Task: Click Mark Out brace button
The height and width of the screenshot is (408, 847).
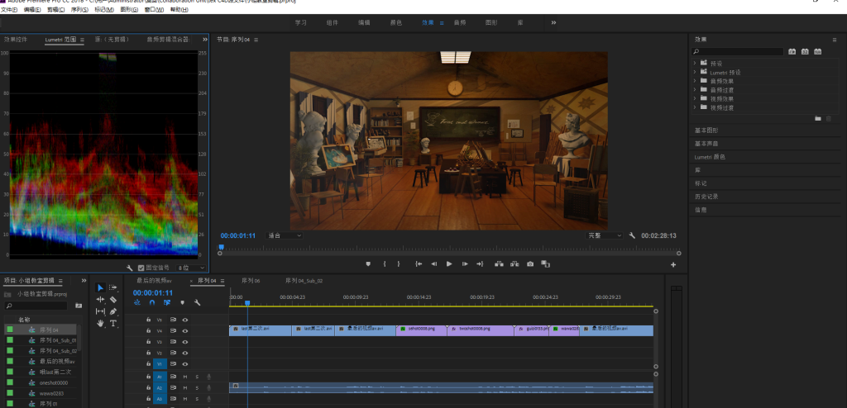Action: tap(399, 264)
